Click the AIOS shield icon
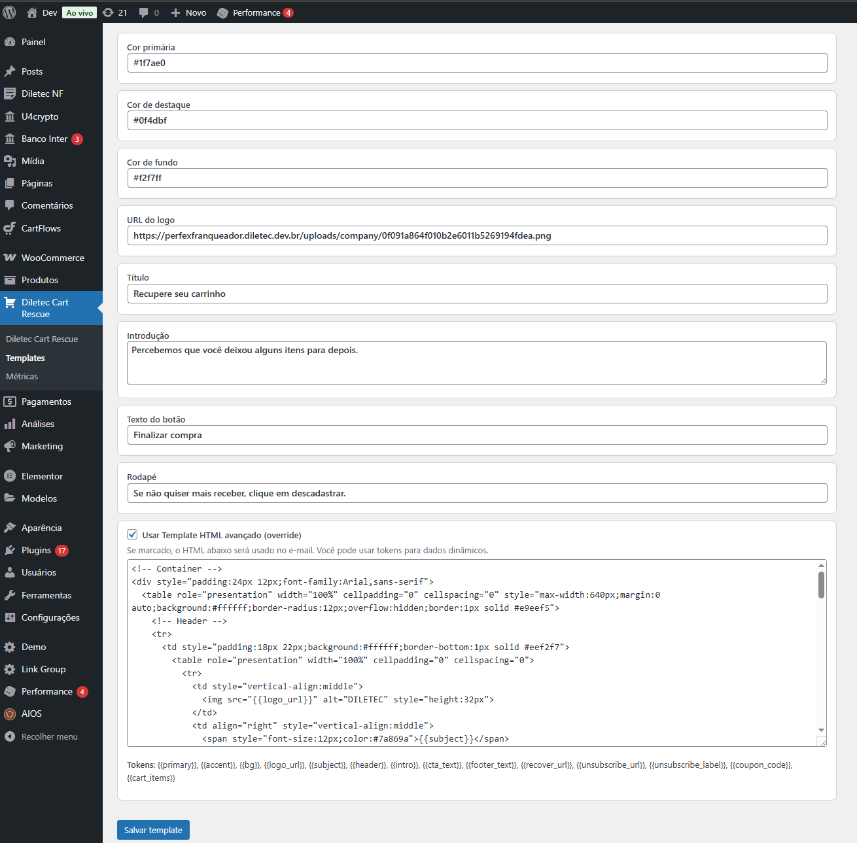857x843 pixels. click(x=10, y=714)
